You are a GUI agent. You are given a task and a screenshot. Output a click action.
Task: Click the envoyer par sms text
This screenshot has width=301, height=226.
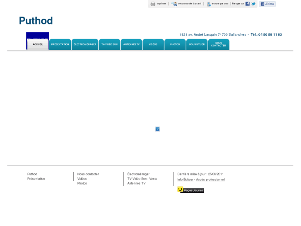(x=220, y=4)
